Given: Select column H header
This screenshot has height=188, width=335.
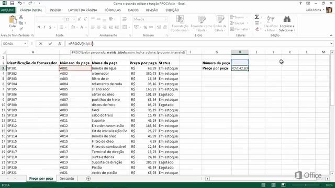Looking at the screenshot, I should click(x=240, y=52).
